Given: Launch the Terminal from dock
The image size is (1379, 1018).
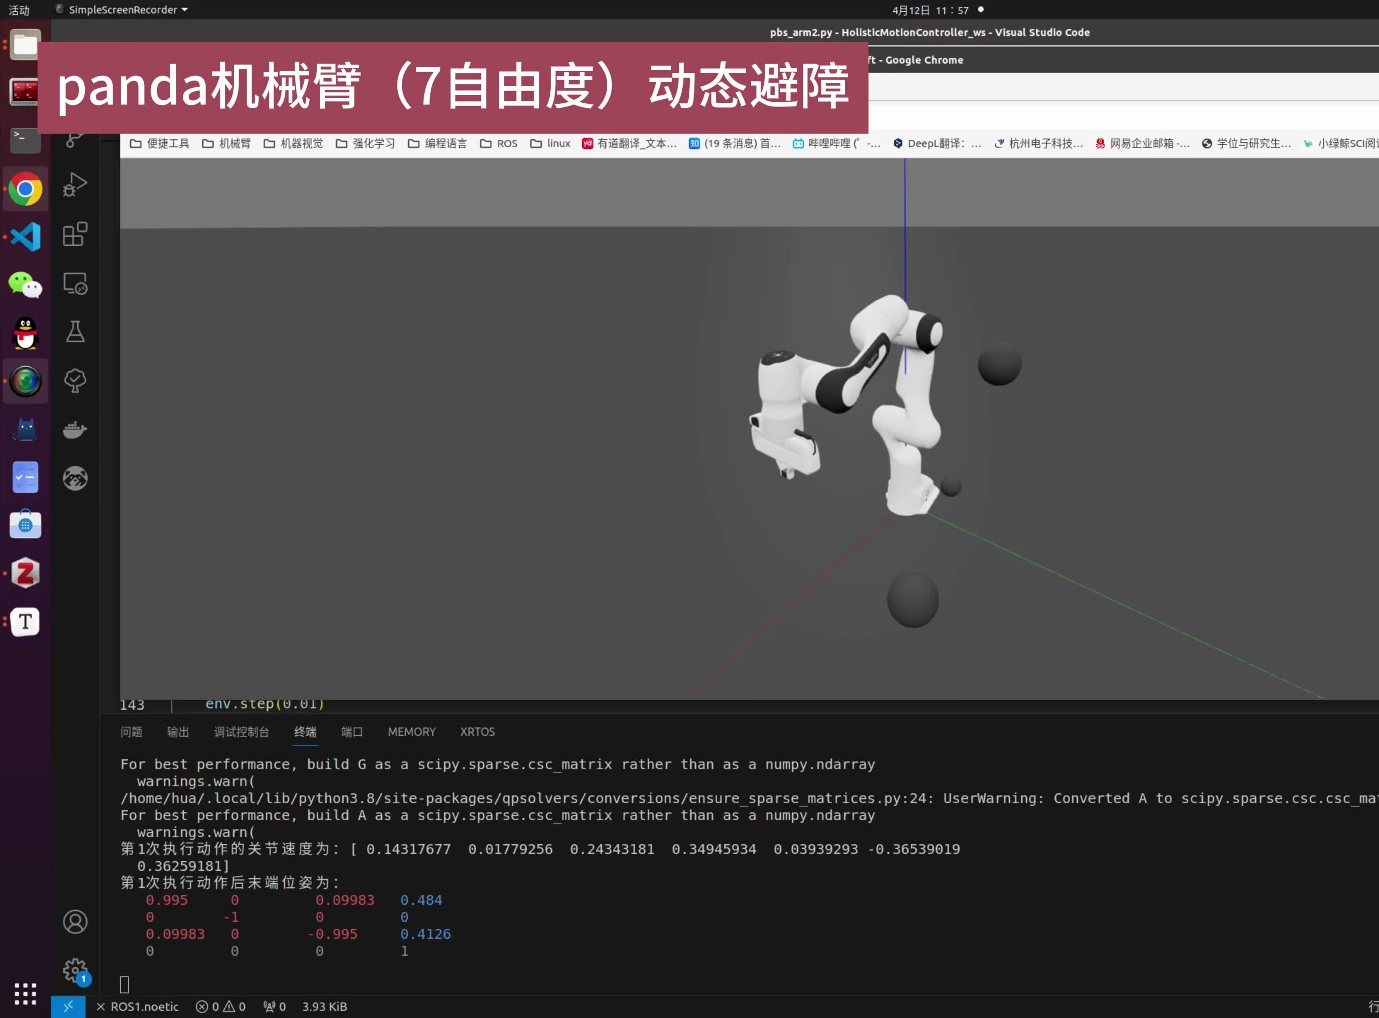Looking at the screenshot, I should (25, 140).
